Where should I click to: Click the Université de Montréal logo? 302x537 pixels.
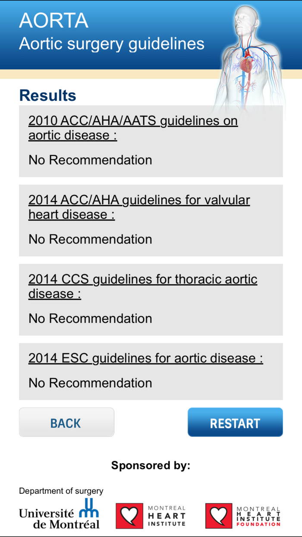pyautogui.click(x=60, y=514)
